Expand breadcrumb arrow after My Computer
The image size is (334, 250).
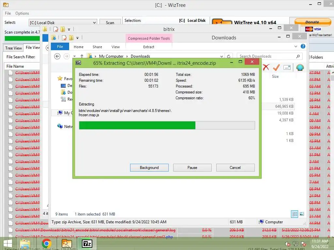127,56
